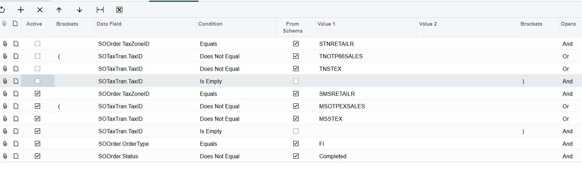Screen dimensions: 582x193
Task: Uncheck Active for the SOOrder.Status row
Action: pyautogui.click(x=37, y=156)
